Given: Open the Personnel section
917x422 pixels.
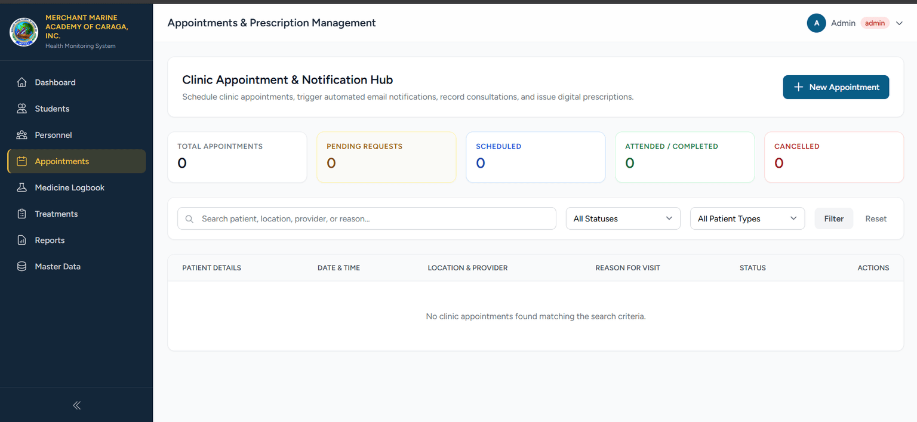Looking at the screenshot, I should pos(76,135).
